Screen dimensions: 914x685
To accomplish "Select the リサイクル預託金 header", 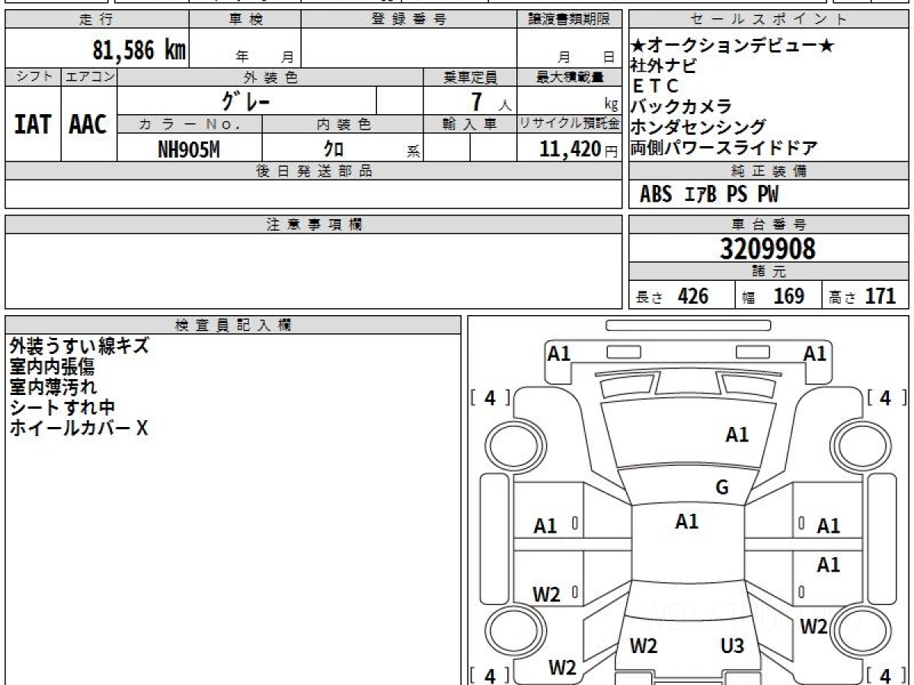I will coord(570,124).
